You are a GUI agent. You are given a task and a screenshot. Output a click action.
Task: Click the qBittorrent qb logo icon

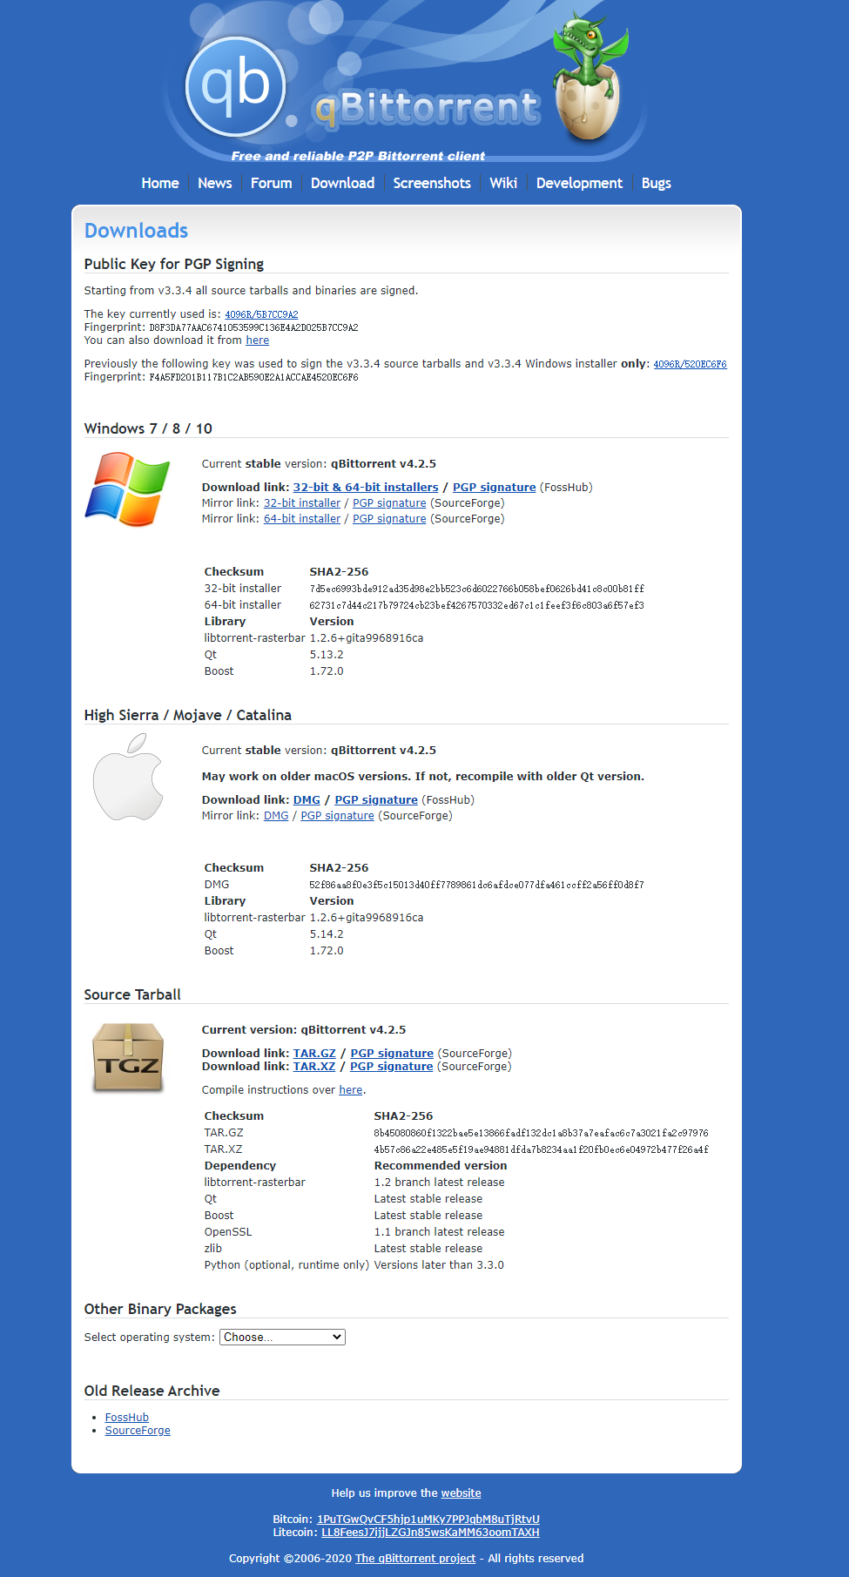click(236, 86)
